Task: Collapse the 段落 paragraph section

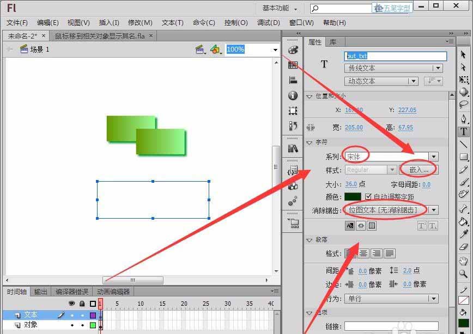Action: (309, 240)
